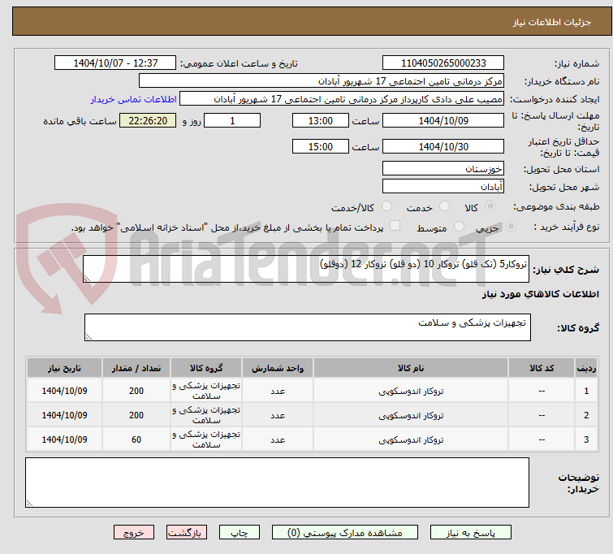
Task: Click the نام کالا column header
Action: coord(411,368)
